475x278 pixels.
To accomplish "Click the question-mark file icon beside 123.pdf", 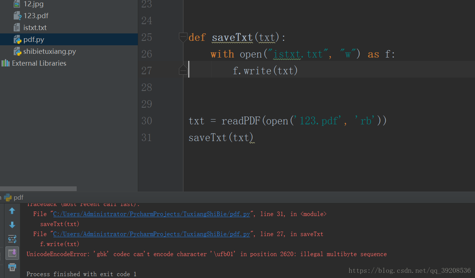I will [x=16, y=16].
